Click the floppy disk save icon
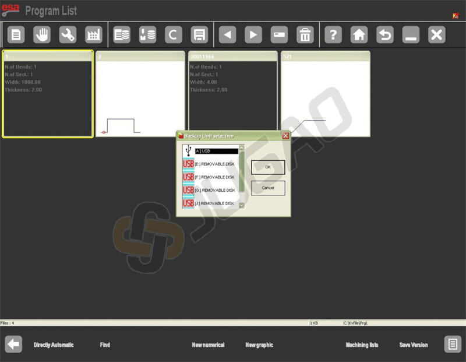Screen dimensions: 466x362 point(199,35)
